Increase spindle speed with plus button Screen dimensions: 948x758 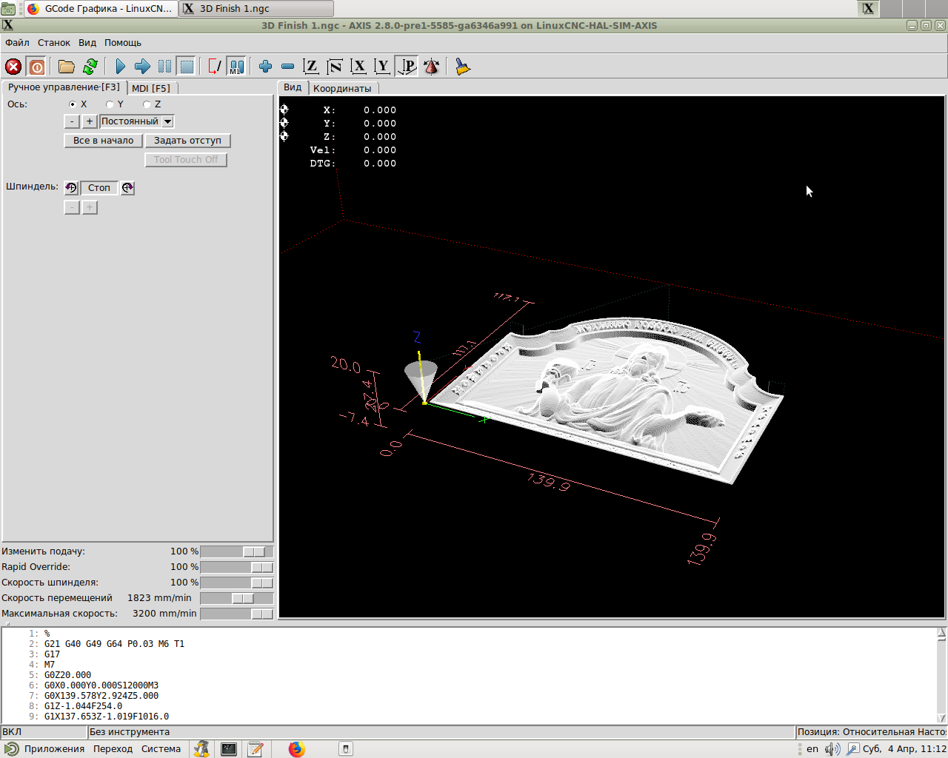click(x=90, y=208)
